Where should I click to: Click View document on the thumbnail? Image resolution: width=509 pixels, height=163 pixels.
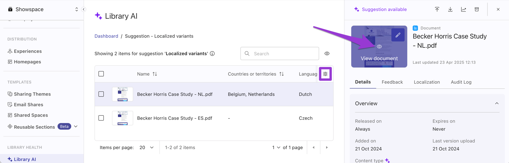379,58
